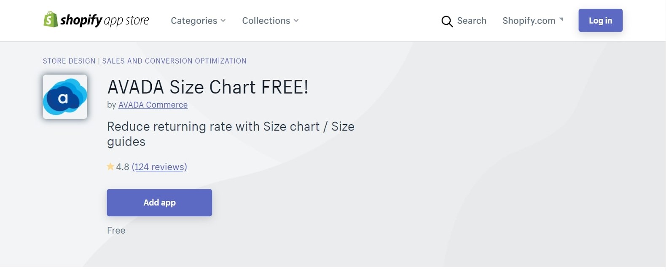Open the Shopify.com link
Image resolution: width=666 pixels, height=271 pixels.
(x=529, y=21)
